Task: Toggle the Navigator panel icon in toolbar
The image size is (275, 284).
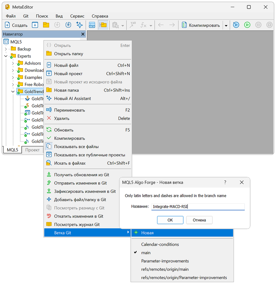Action: 103,25
